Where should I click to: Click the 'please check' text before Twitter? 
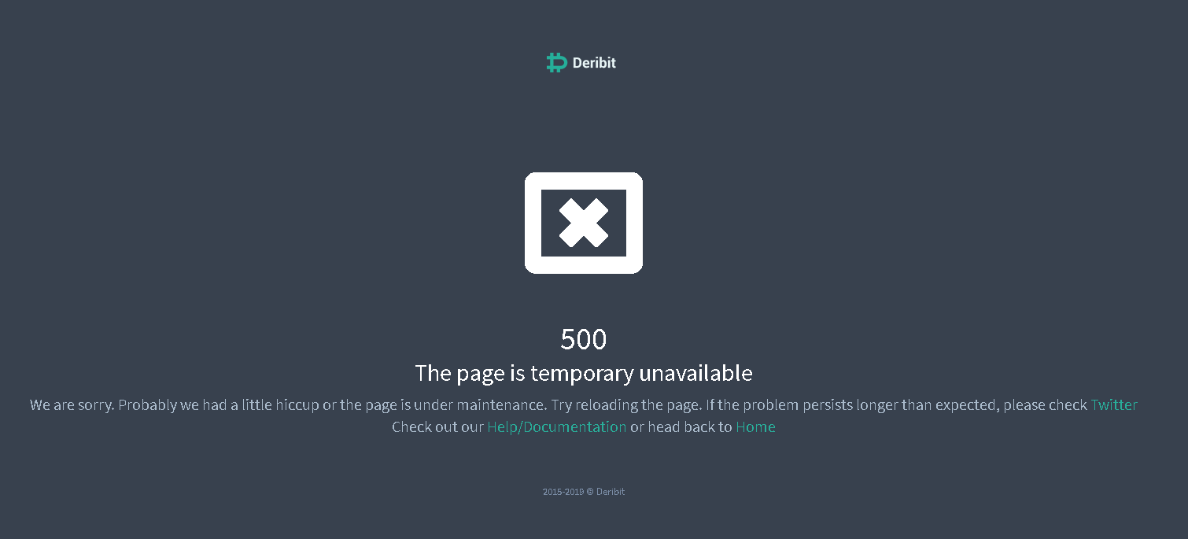(1046, 405)
